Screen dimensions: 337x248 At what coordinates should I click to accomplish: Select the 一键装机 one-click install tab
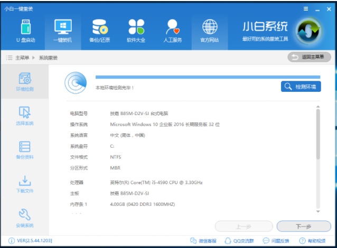(x=62, y=31)
